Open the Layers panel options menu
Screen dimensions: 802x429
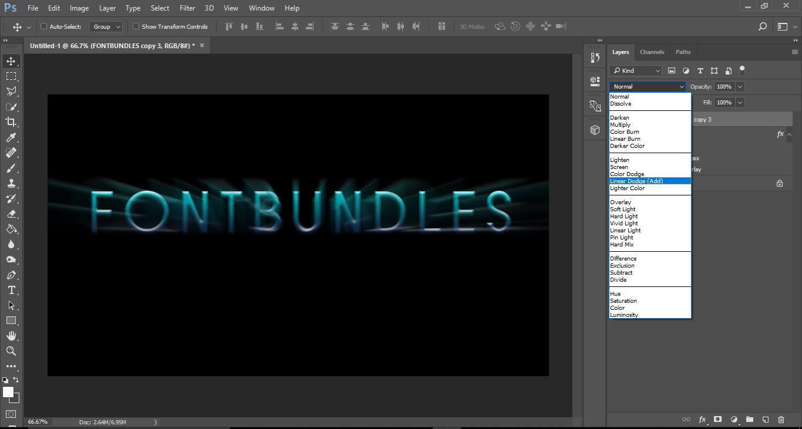pos(795,52)
